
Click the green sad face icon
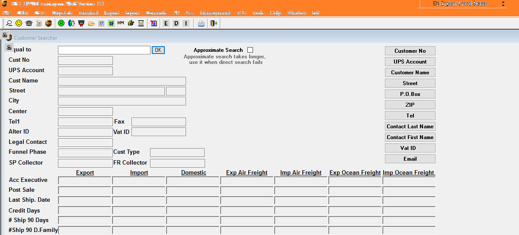61,23
